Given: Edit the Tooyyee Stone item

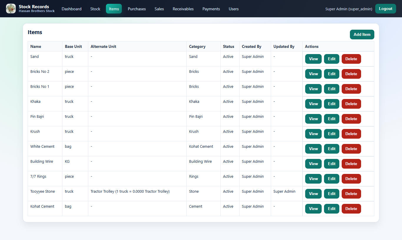Looking at the screenshot, I should click(332, 194).
